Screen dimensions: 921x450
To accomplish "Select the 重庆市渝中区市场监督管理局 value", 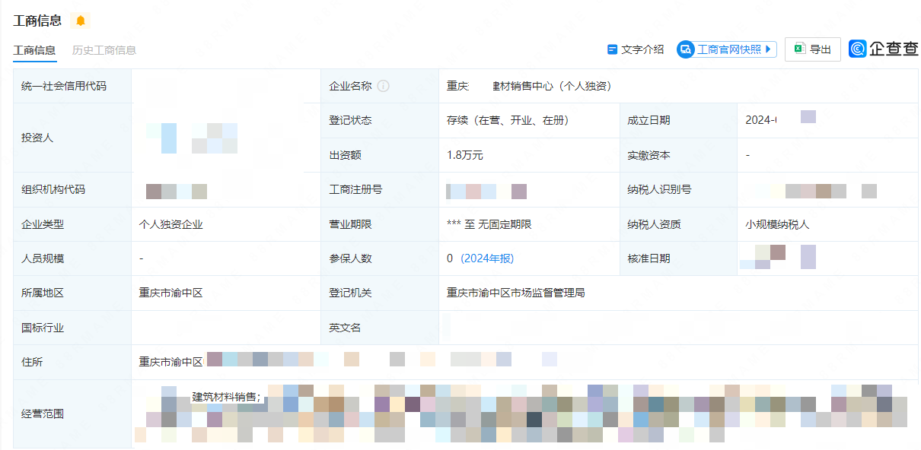I will click(516, 293).
